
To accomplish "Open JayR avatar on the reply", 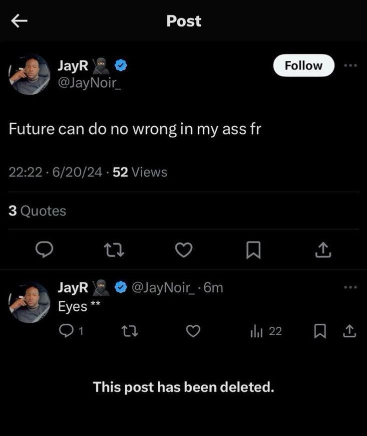I will [x=29, y=302].
